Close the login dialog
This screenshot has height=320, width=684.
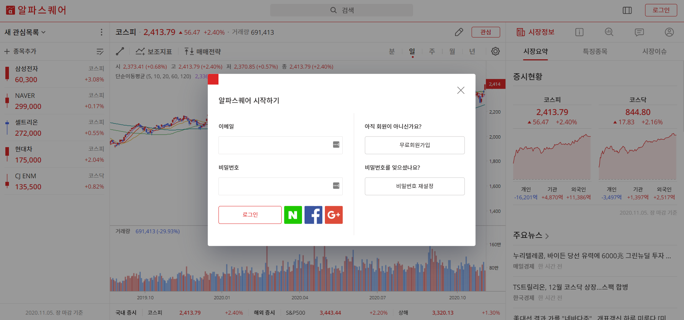461,90
